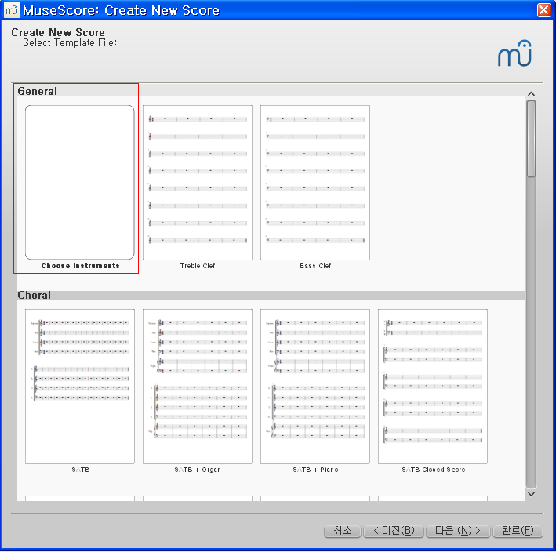Select the Treble Clef template
556x552 pixels.
point(198,182)
